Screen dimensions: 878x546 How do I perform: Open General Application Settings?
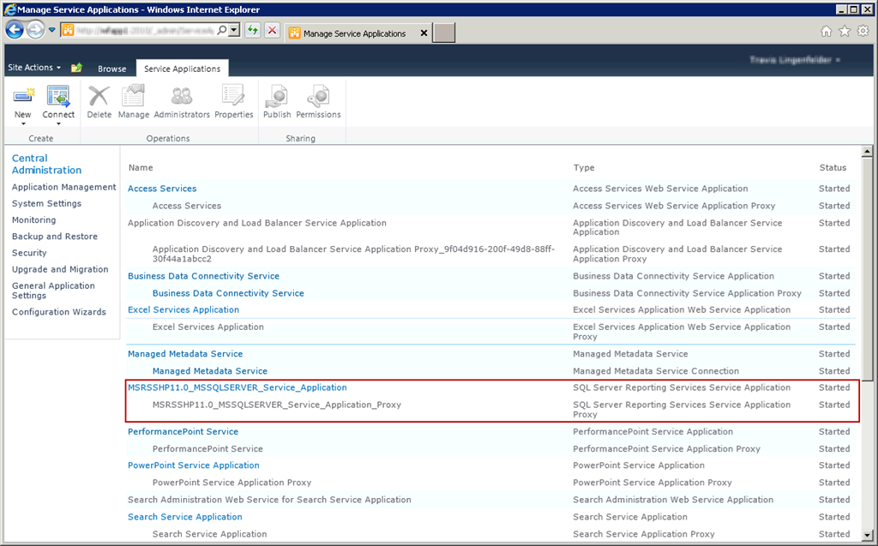pos(53,290)
